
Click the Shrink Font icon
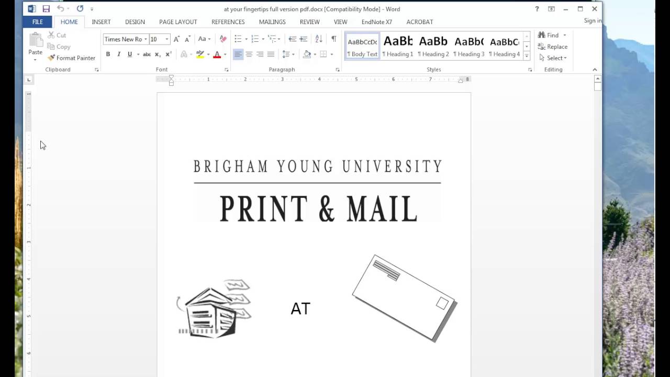pyautogui.click(x=187, y=39)
